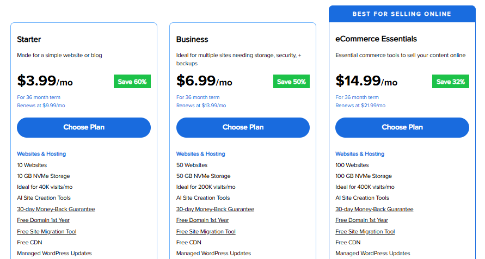The image size is (485, 259).
Task: Open Free Domain 1st Year under Business
Action: click(202, 220)
